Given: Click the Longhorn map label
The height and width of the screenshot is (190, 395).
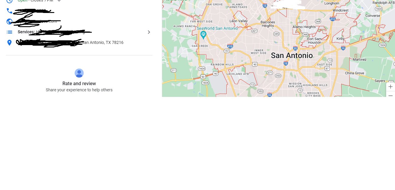Looking at the screenshot, I should click(x=332, y=3).
